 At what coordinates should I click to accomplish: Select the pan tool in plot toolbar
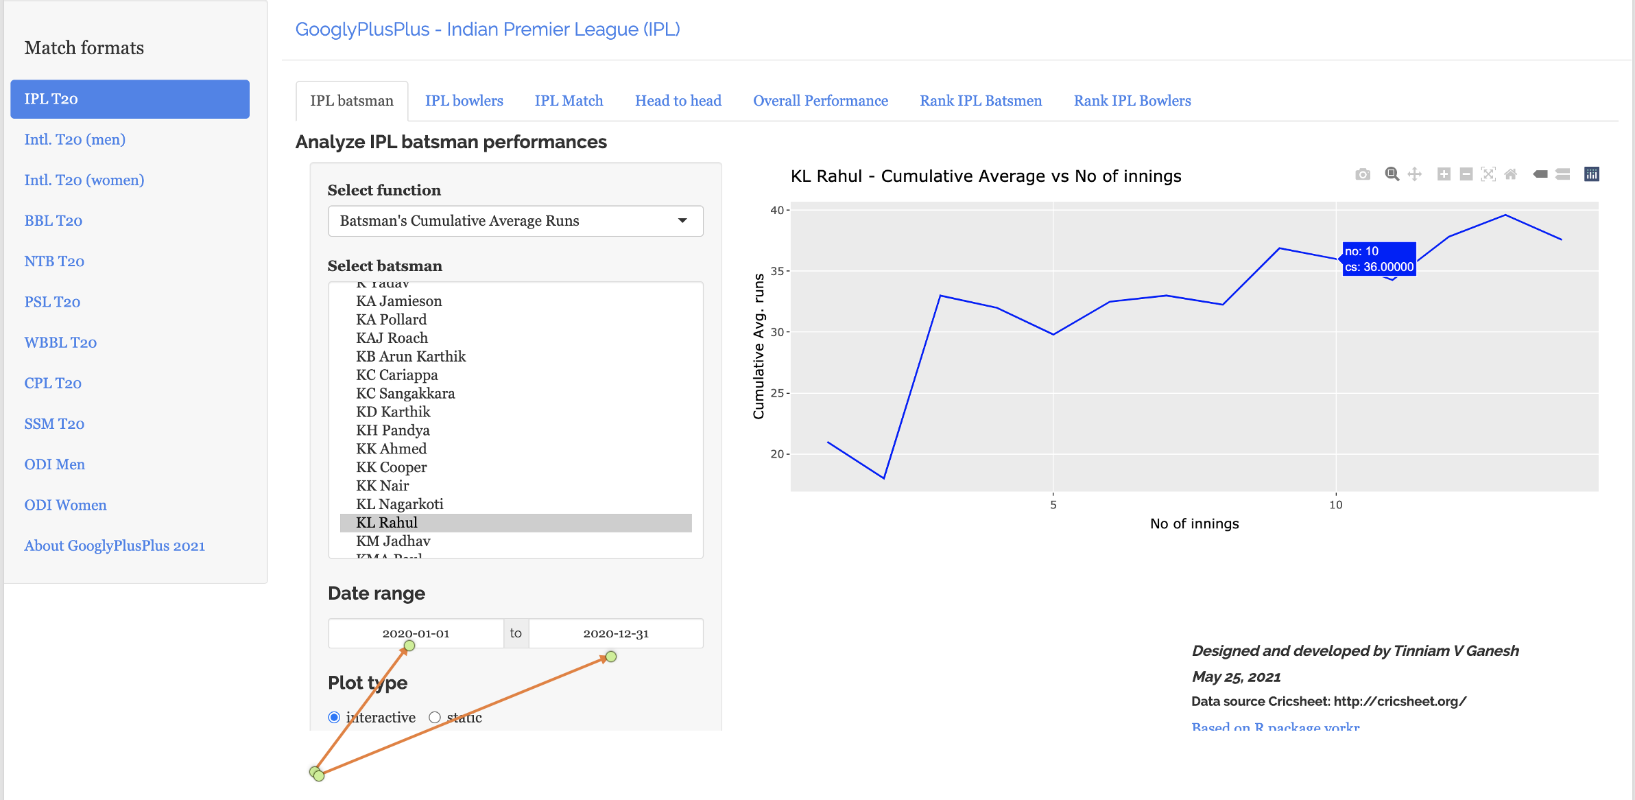(1414, 174)
